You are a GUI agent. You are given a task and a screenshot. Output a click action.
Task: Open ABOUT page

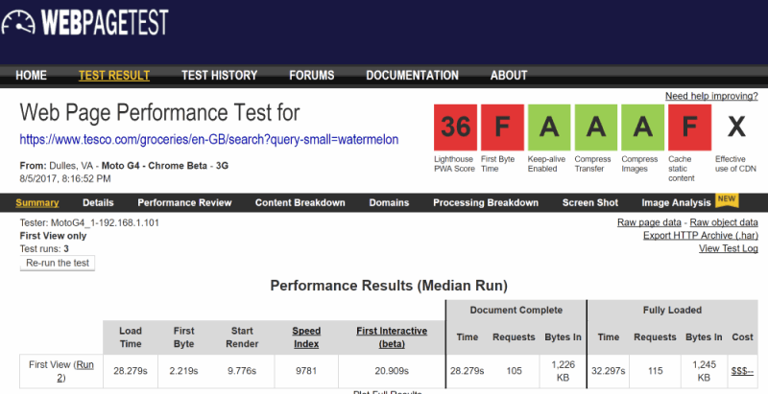[509, 76]
